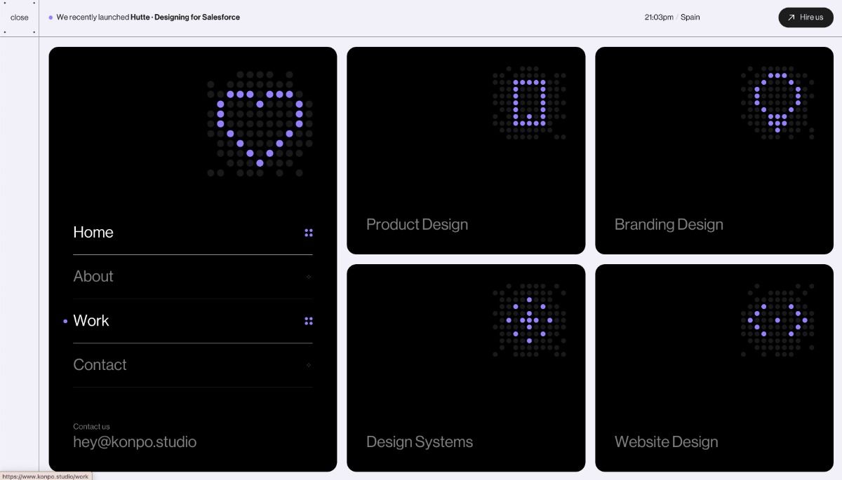Click the four-dot indicator beside Home
The height and width of the screenshot is (480, 842).
[309, 232]
